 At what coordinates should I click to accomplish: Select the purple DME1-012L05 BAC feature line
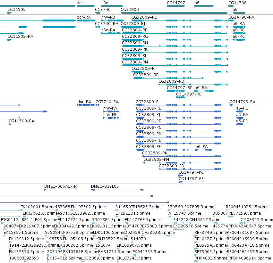coord(117,190)
